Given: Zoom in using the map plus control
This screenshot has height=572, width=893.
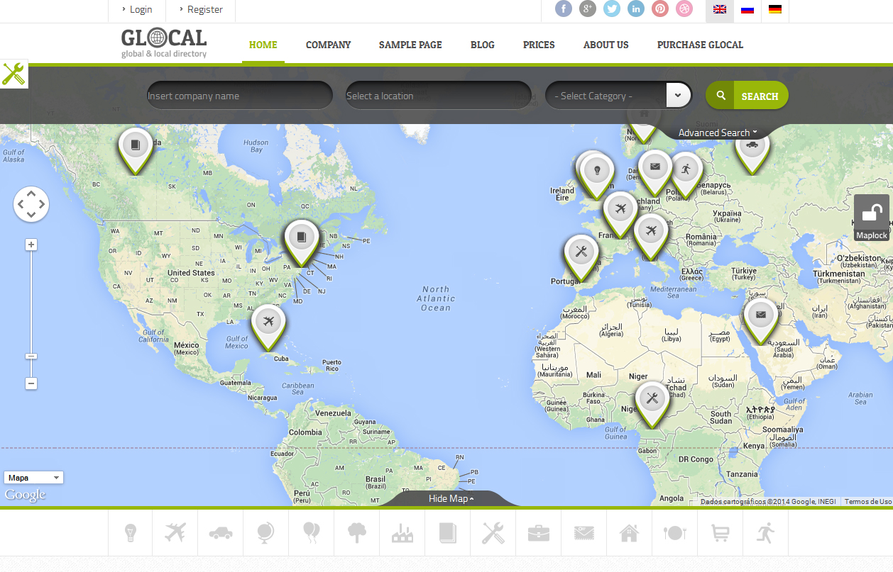Looking at the screenshot, I should 31,244.
